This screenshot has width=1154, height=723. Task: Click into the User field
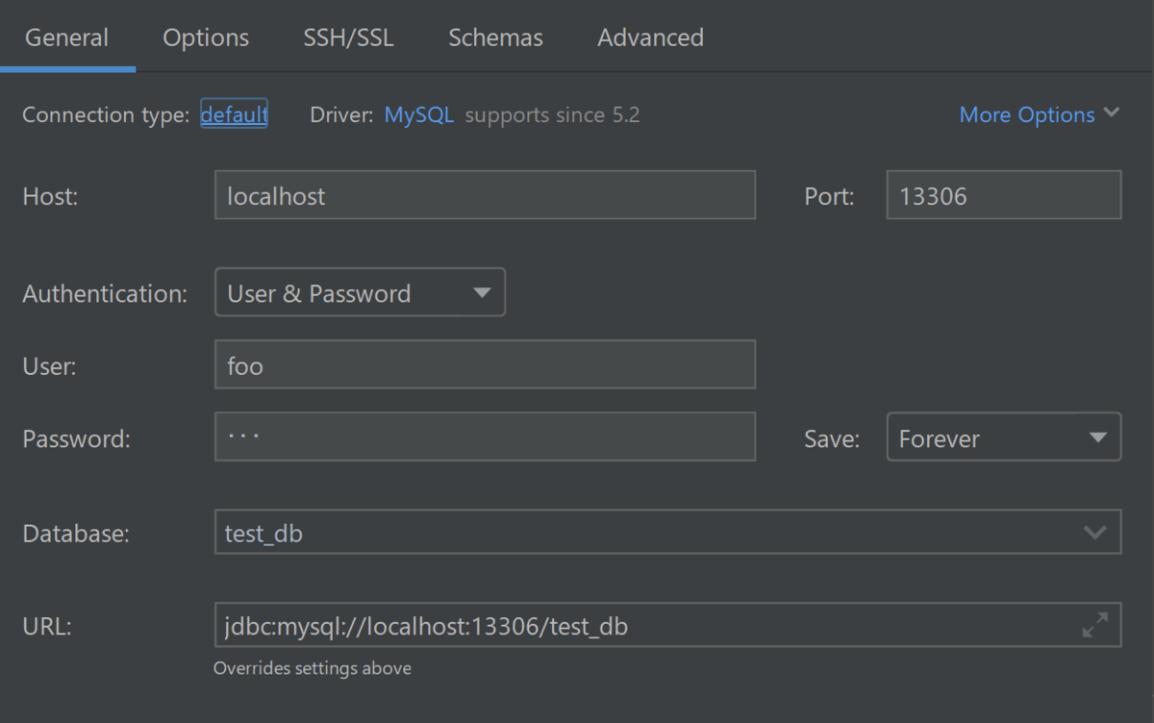485,365
